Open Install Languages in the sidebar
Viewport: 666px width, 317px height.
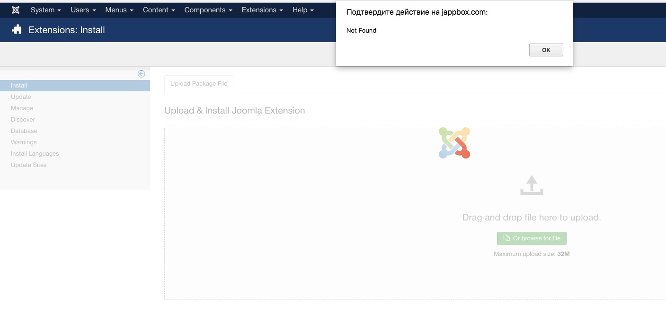(35, 154)
